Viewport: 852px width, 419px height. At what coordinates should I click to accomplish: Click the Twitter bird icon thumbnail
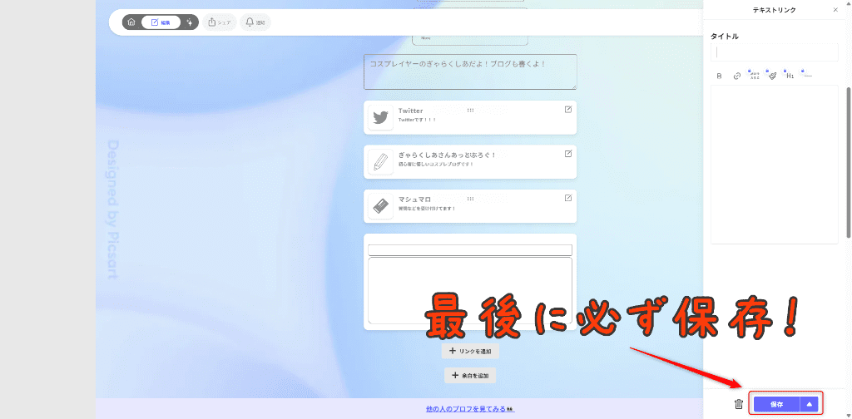point(381,117)
